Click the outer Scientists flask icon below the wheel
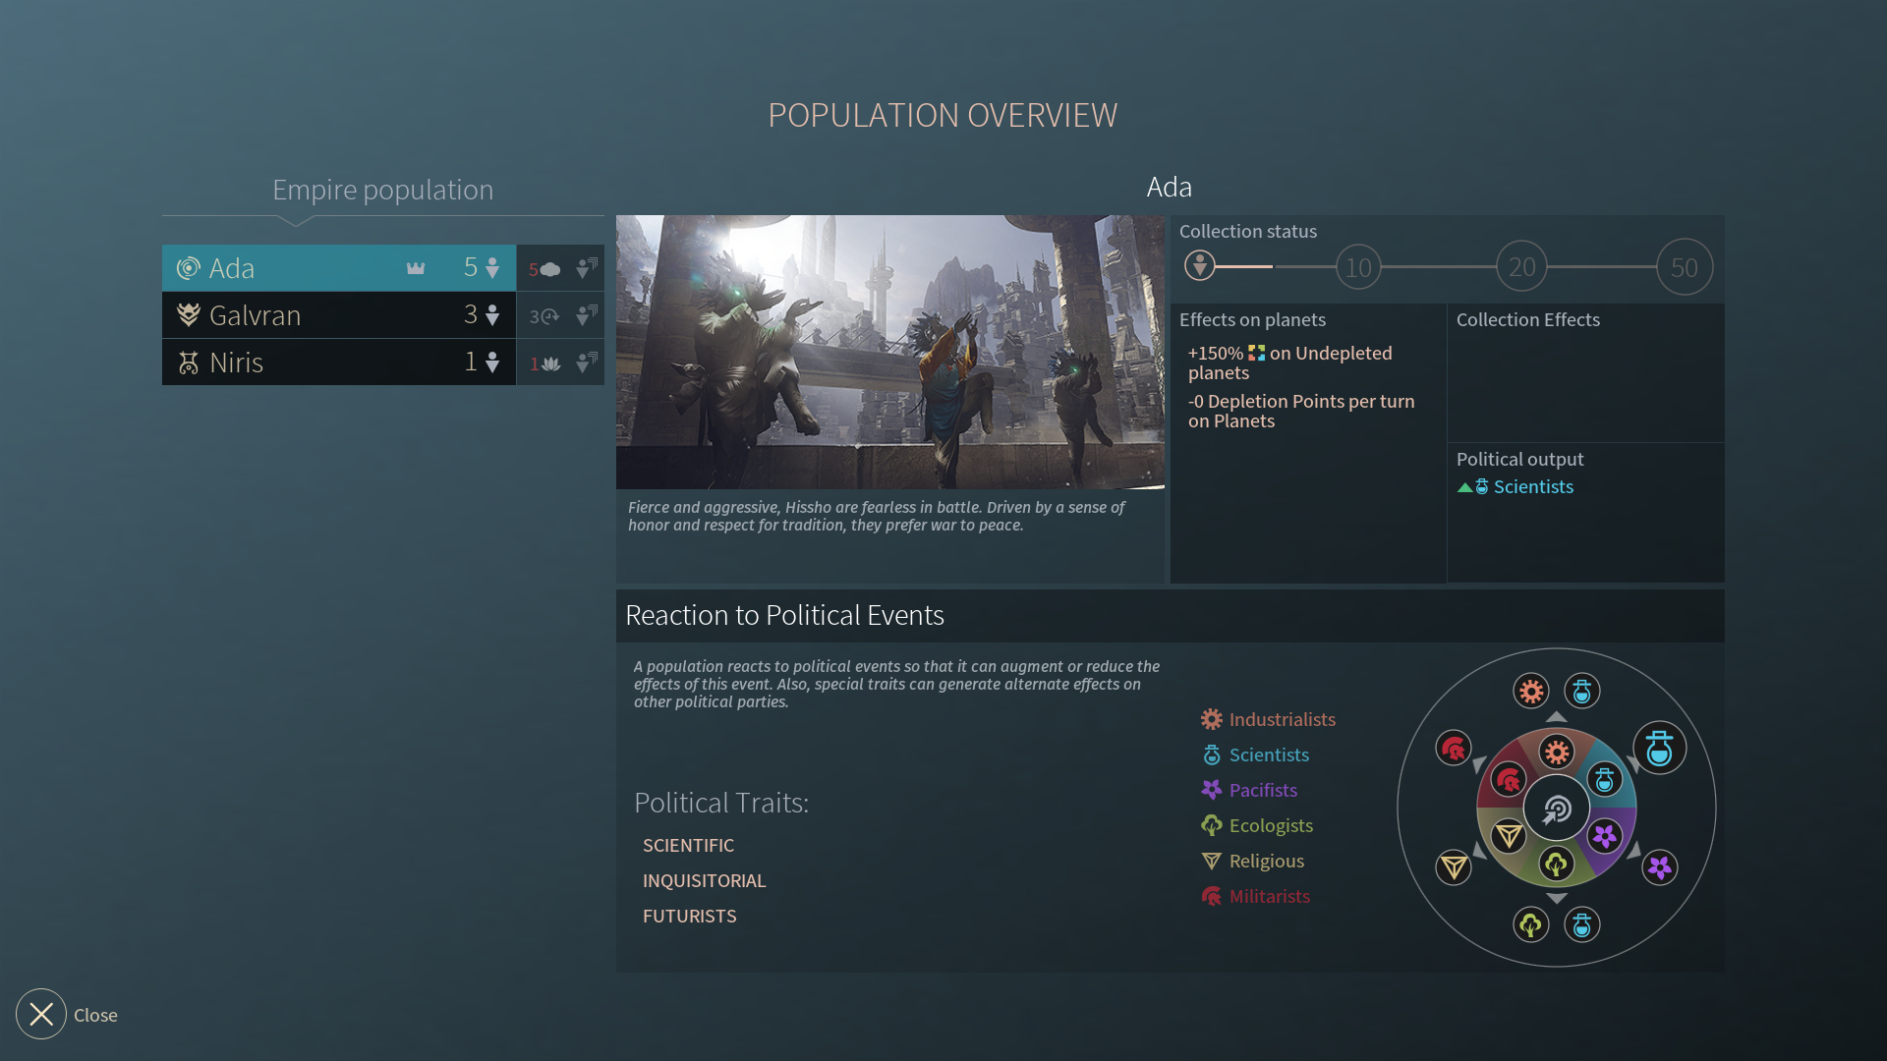This screenshot has width=1887, height=1061. [x=1582, y=925]
